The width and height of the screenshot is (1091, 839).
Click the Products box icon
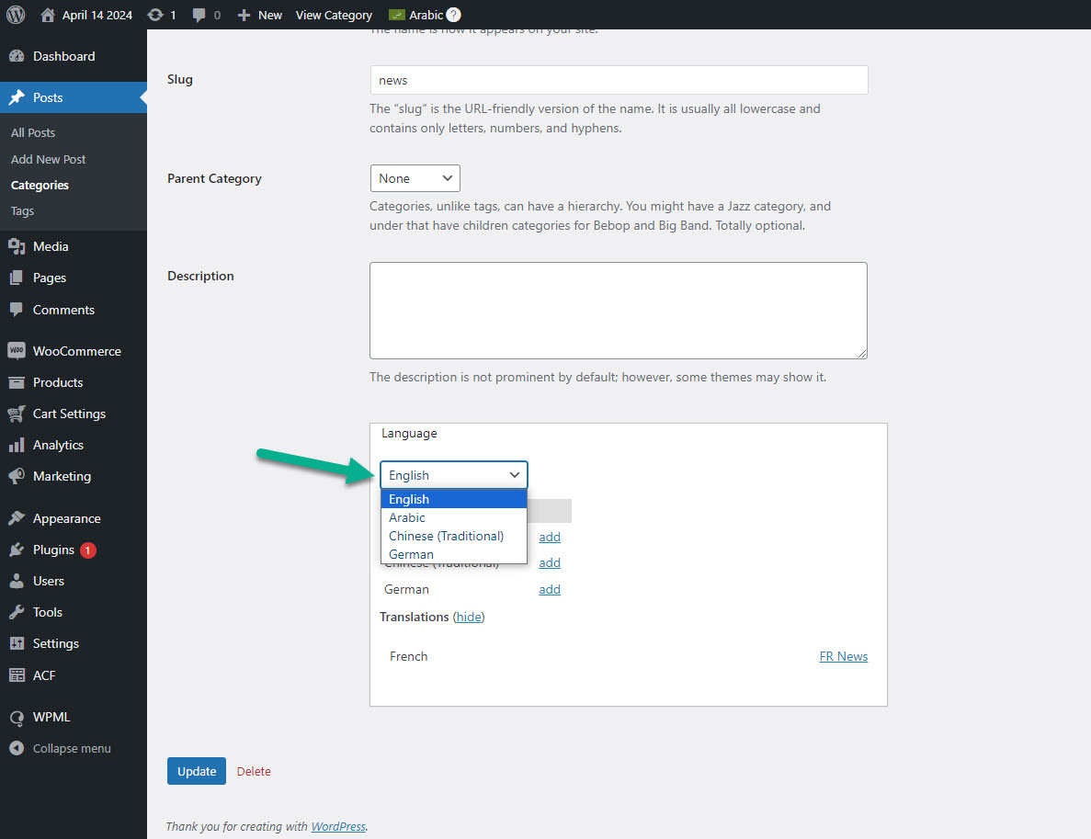click(17, 382)
